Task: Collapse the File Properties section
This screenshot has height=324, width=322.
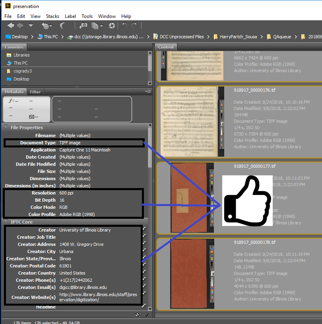Action: (6, 128)
